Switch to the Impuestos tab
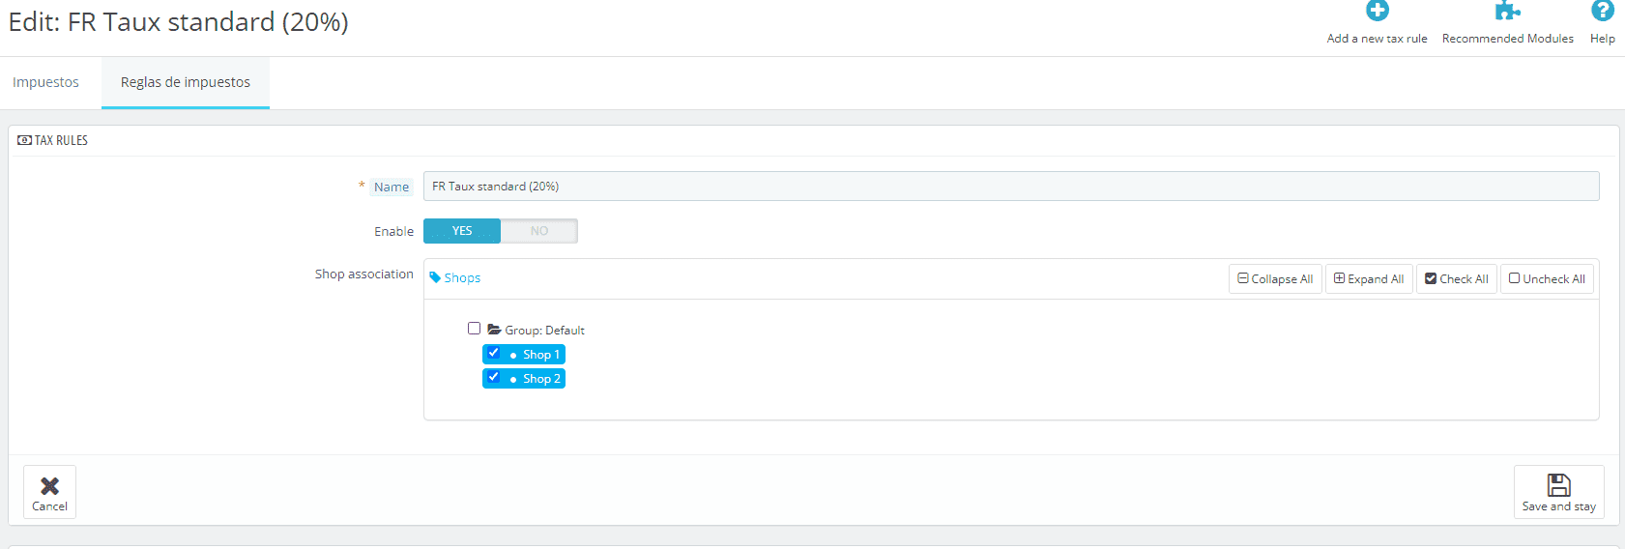The width and height of the screenshot is (1625, 549). click(x=45, y=82)
